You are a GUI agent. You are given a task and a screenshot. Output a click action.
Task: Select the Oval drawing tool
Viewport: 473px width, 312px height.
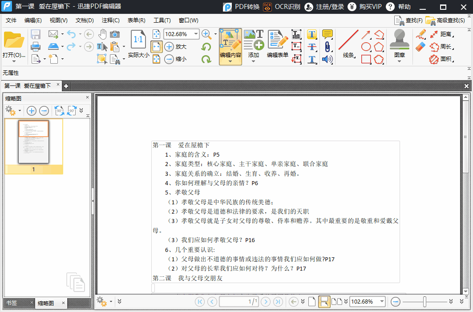coord(366,47)
